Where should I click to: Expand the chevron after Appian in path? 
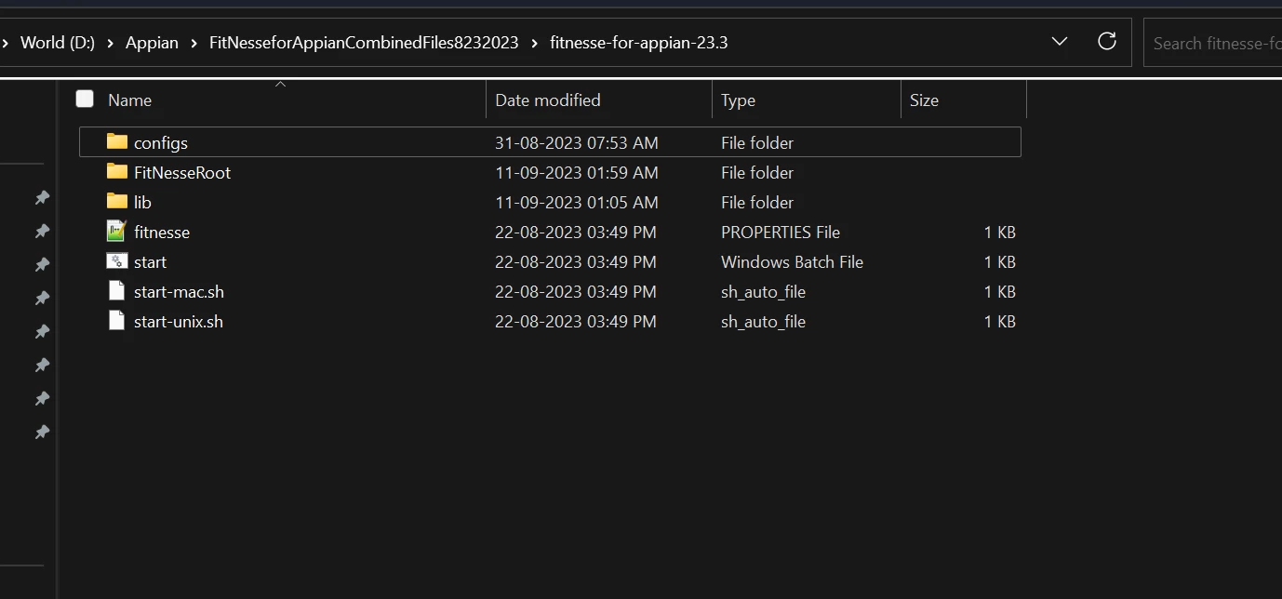pos(194,43)
